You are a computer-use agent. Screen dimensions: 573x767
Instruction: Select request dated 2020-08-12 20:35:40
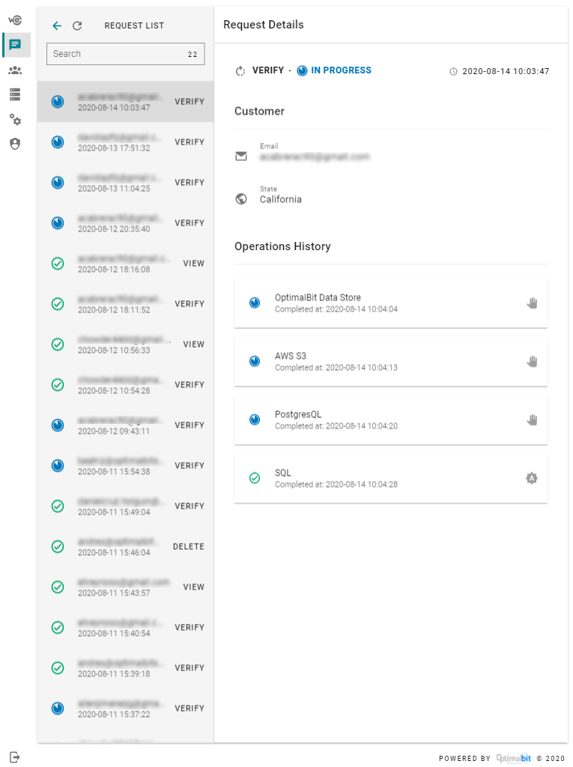coord(125,223)
